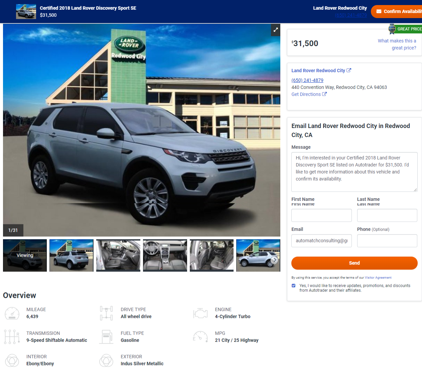Call the dealer phone number (650) 241-4879
Viewport: 422px width, 372px height.
click(x=307, y=80)
